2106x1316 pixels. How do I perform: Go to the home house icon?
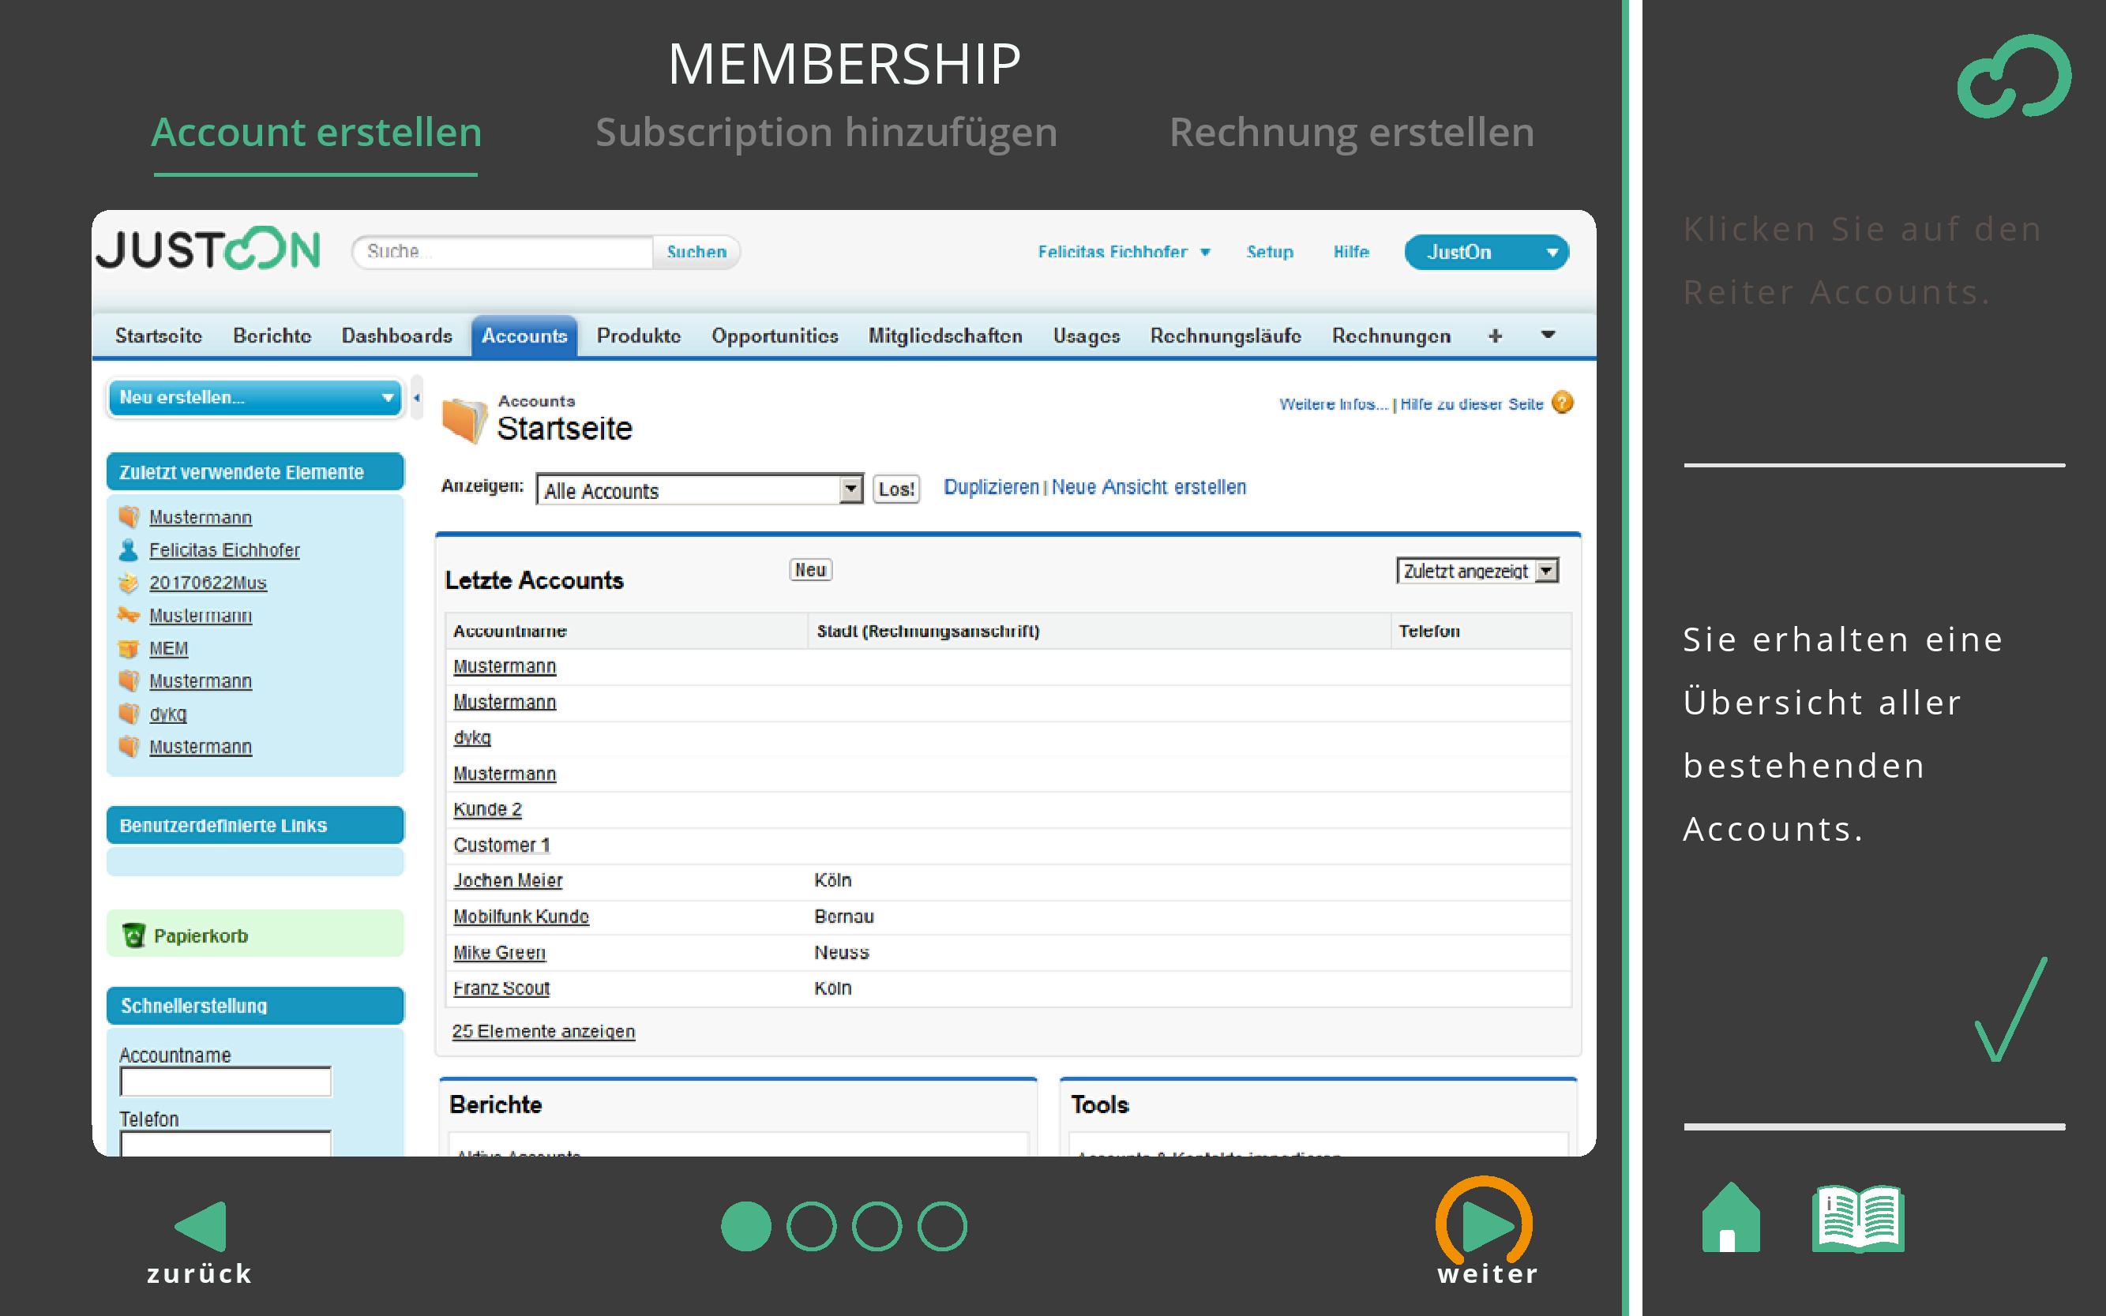click(x=1730, y=1220)
